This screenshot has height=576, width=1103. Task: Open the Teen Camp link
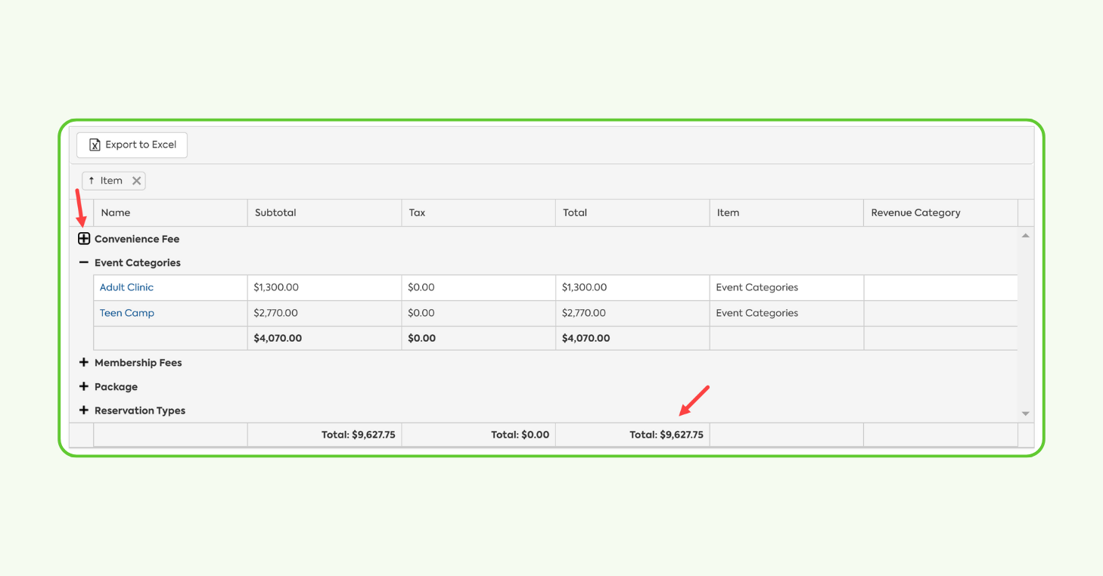[x=126, y=312]
